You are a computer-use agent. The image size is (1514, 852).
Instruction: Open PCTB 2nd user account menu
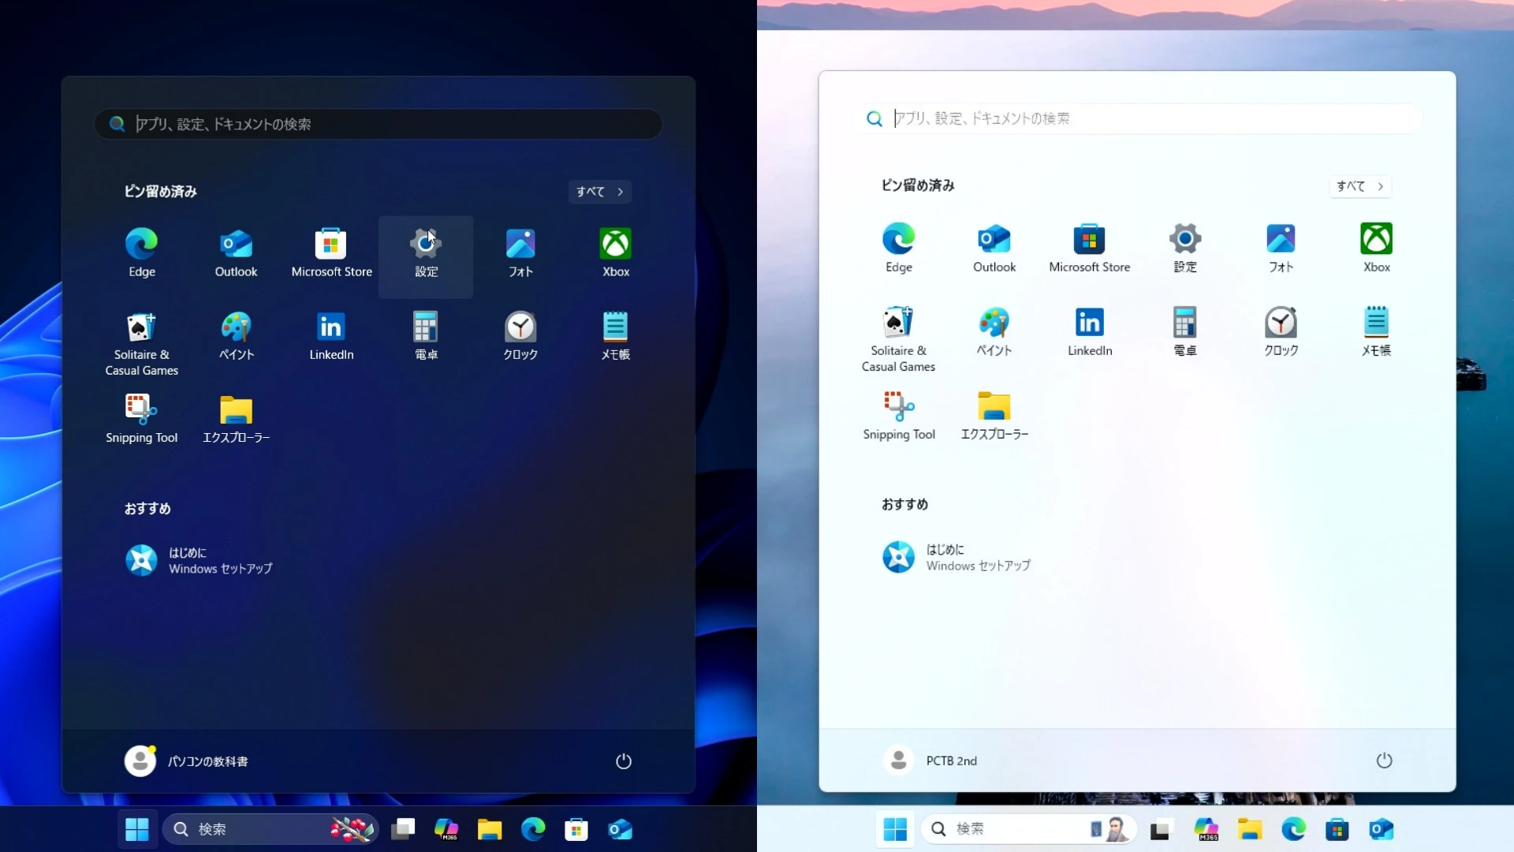930,760
